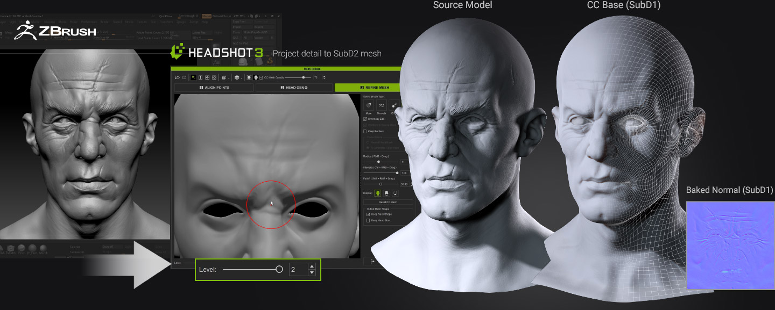Click the enlarged Level slider handle
Image resolution: width=775 pixels, height=310 pixels.
point(279,269)
